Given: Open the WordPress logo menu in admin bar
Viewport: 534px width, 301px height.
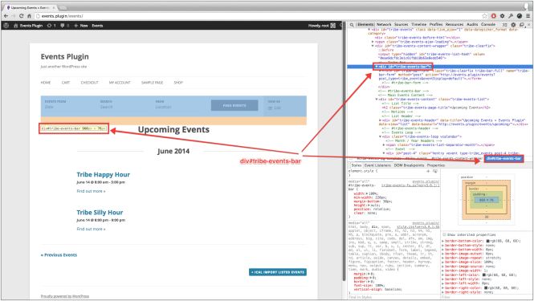Looking at the screenshot, I should 6,26.
